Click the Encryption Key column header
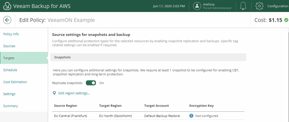Viewport: 289px width, 122px height. point(201,106)
